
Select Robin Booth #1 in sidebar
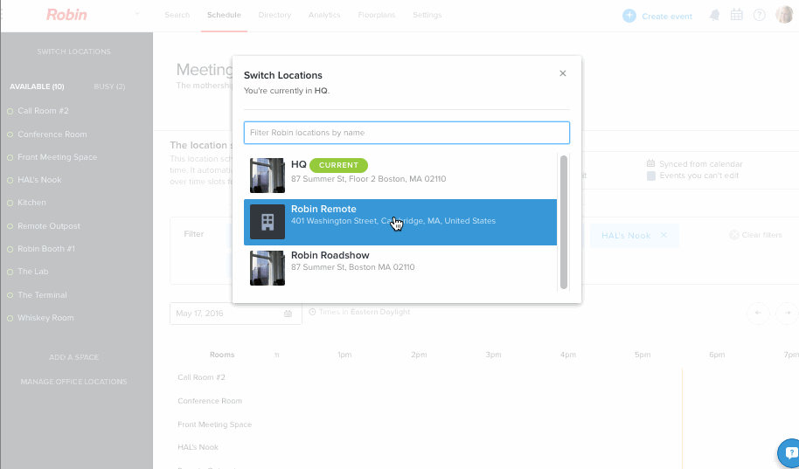point(46,249)
